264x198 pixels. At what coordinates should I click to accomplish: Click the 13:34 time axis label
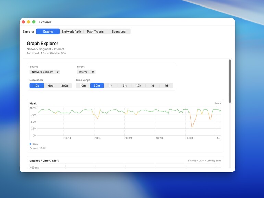[x=190, y=138]
